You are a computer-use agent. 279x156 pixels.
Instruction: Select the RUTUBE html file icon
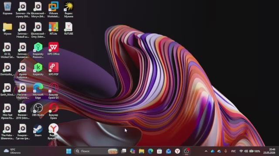point(69,29)
